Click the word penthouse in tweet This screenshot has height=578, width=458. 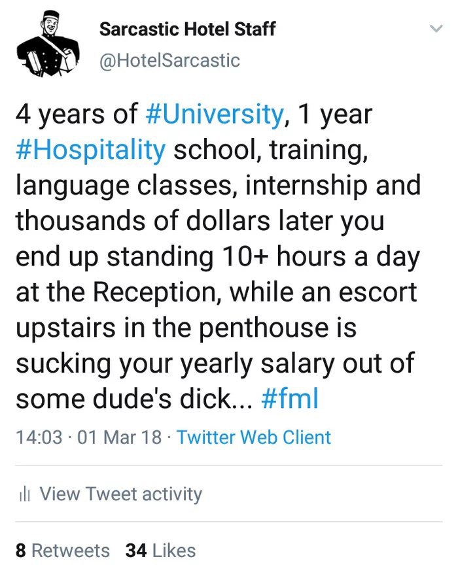point(253,327)
